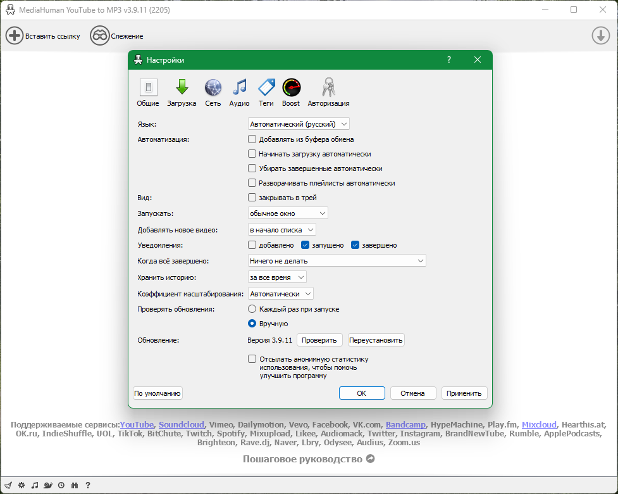Click the settings gear icon in status bar

point(22,485)
